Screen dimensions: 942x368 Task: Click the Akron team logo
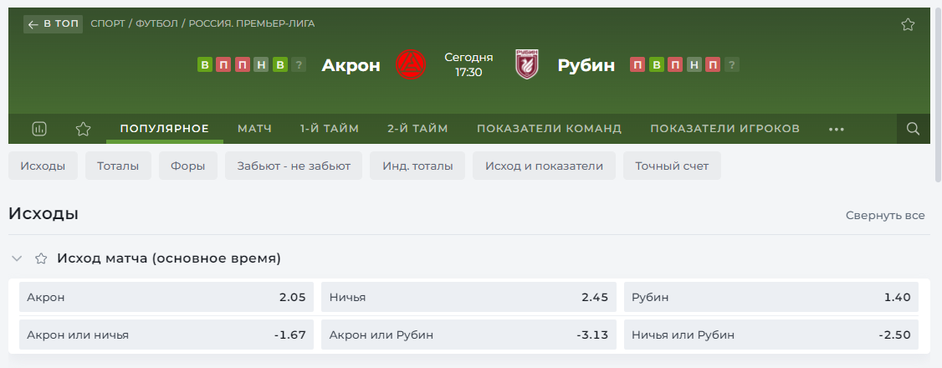(x=411, y=64)
